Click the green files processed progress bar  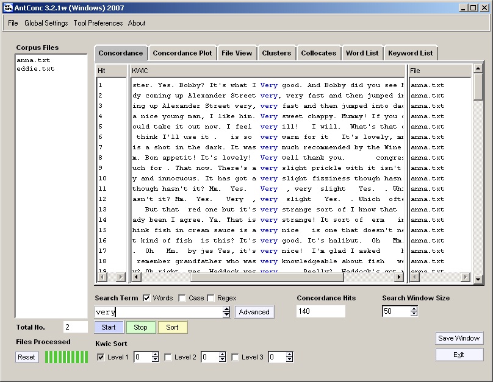click(67, 357)
